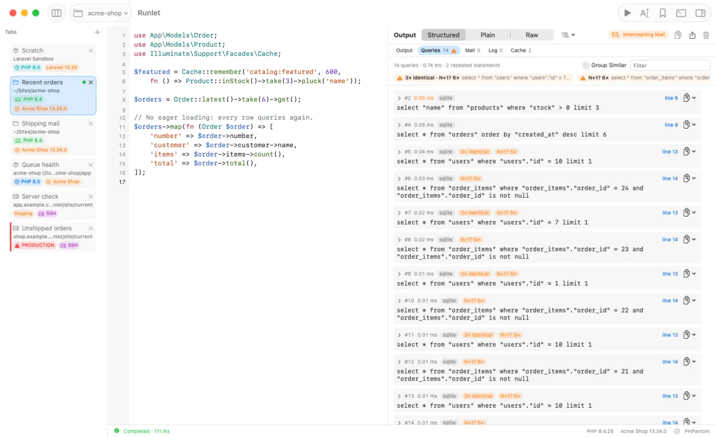The width and height of the screenshot is (715, 437).
Task: Expand query #7 details
Action: [x=399, y=213]
